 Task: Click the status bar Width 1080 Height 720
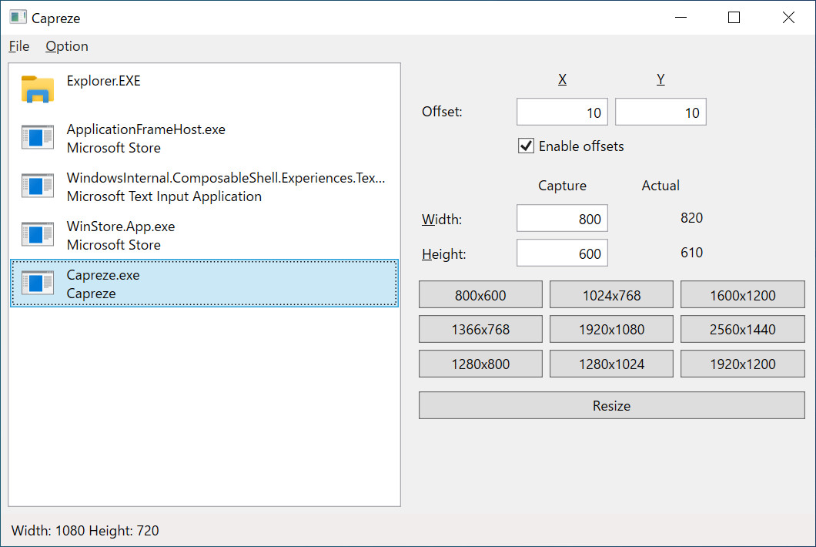(x=85, y=530)
